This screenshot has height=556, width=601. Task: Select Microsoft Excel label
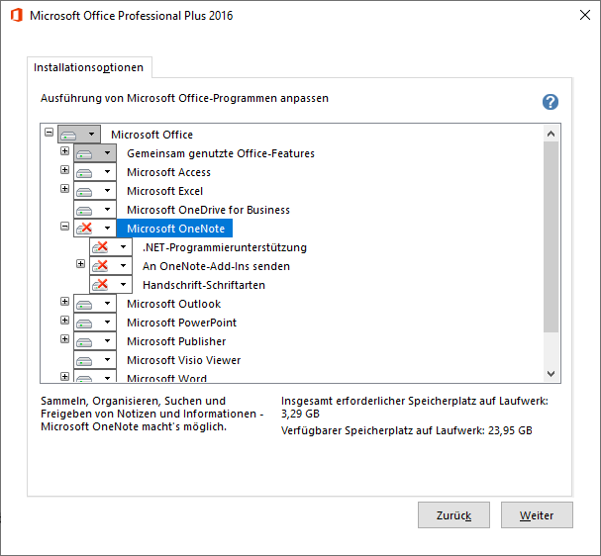164,191
